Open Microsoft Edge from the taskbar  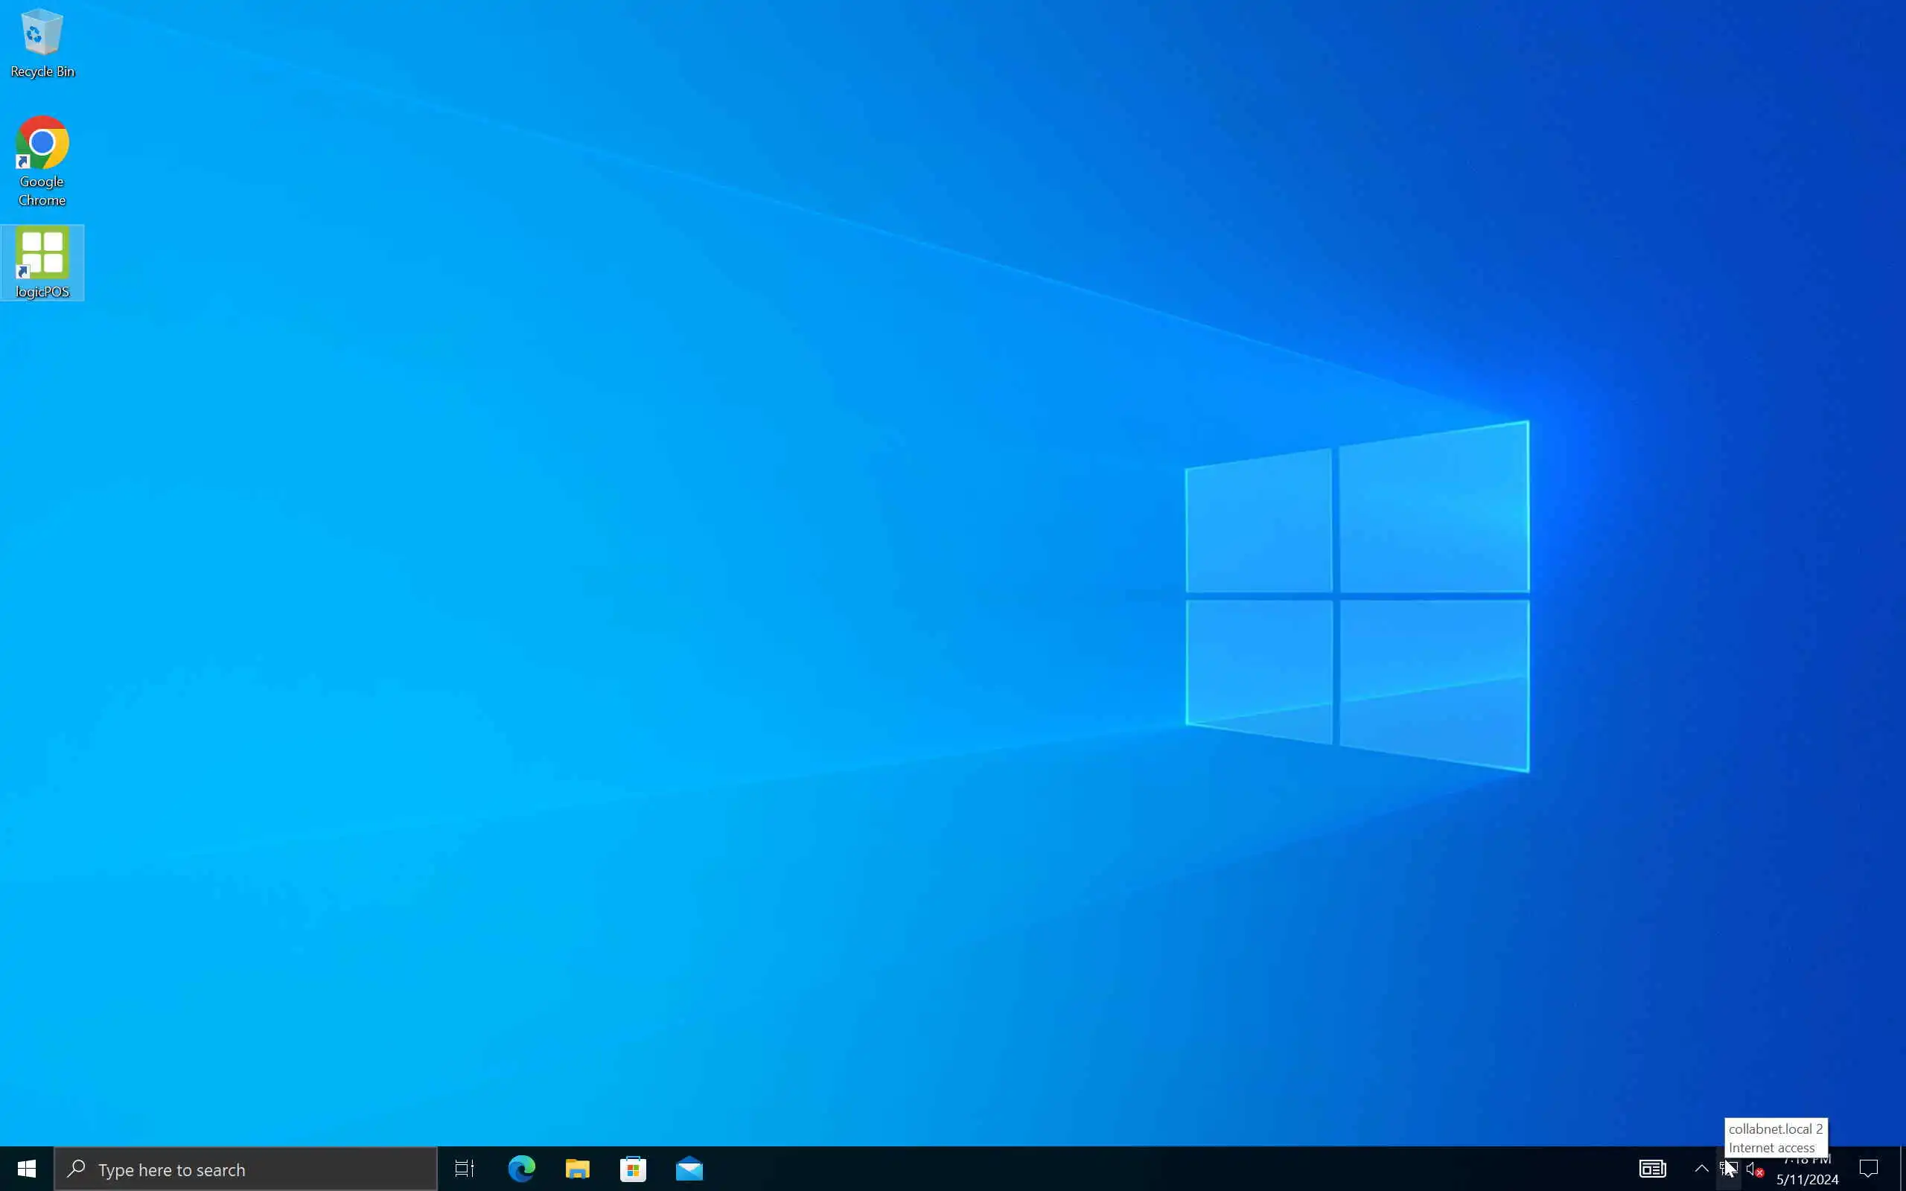coord(521,1169)
